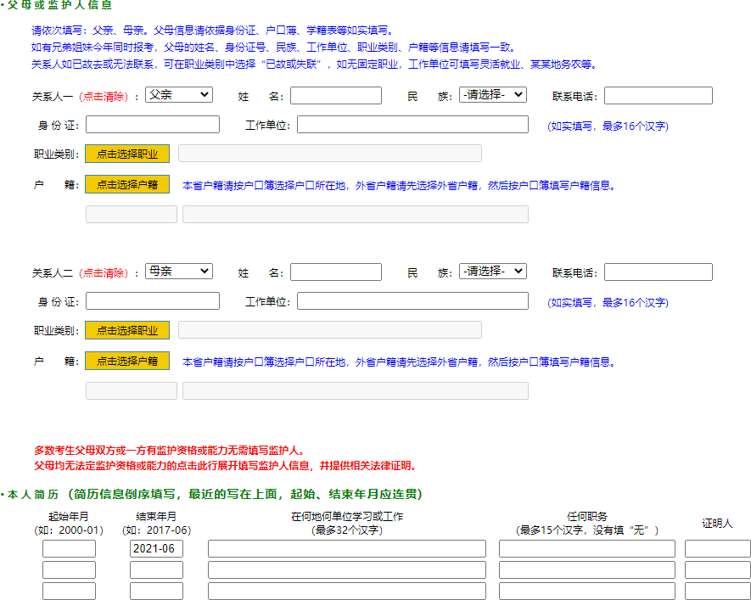
Task: Click 点击选择户籍 button for 关系人一
Action: [x=127, y=184]
